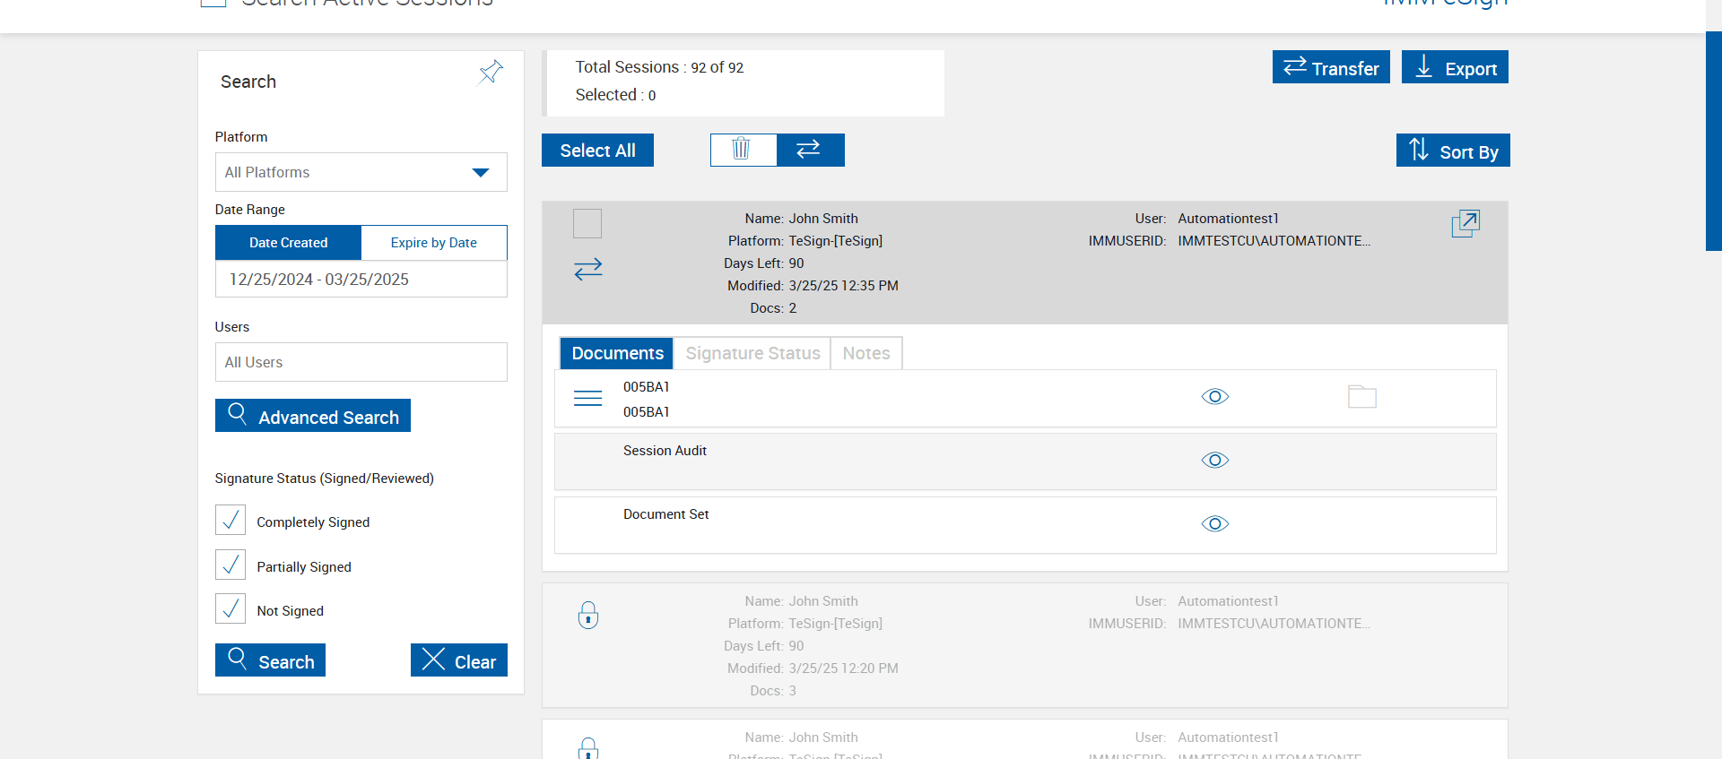Click the Transfer button at top
1722x759 pixels.
coord(1331,67)
